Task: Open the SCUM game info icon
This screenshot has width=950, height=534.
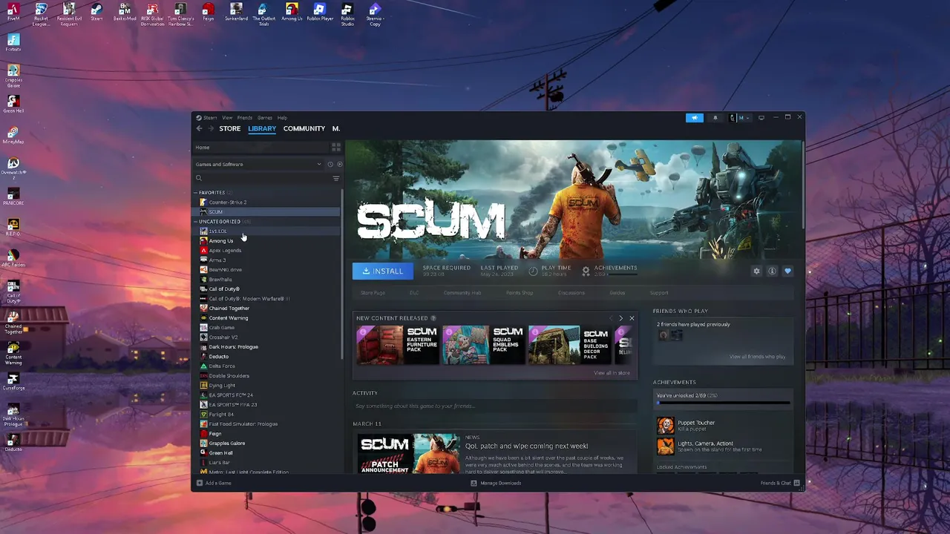Action: (x=772, y=271)
